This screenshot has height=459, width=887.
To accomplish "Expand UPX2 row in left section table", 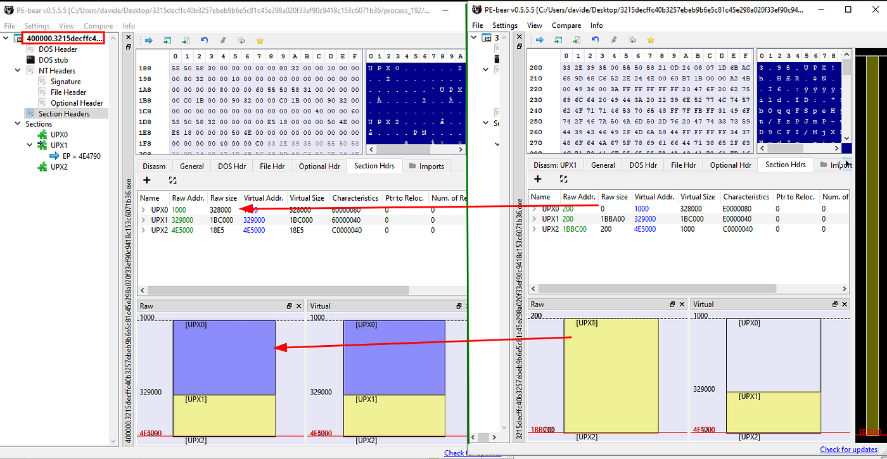I will [x=143, y=230].
